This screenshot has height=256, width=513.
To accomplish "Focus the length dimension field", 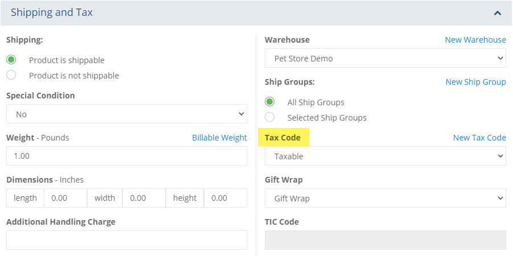I will pos(65,198).
